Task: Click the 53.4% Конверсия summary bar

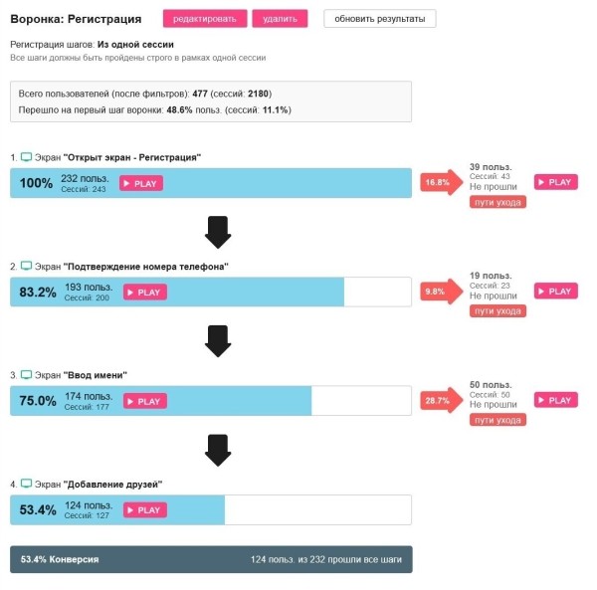Action: [211, 560]
